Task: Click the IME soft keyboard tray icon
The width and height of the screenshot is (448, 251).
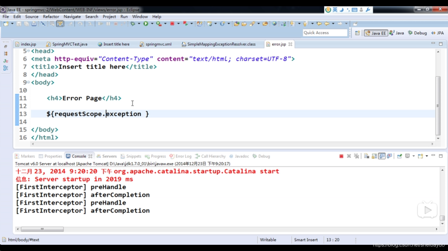Action: (355, 10)
